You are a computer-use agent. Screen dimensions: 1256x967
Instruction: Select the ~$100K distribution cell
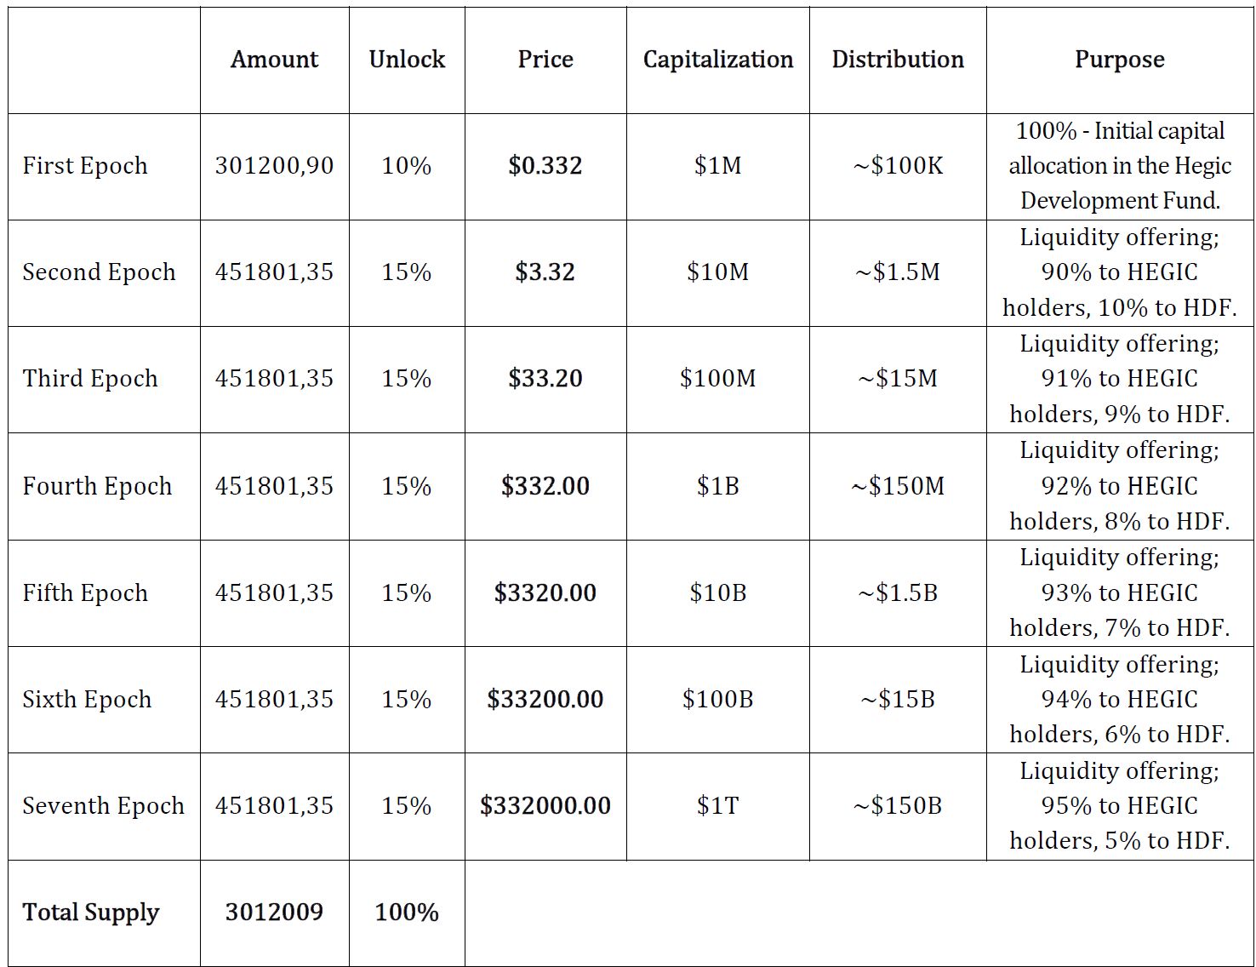[x=898, y=166]
